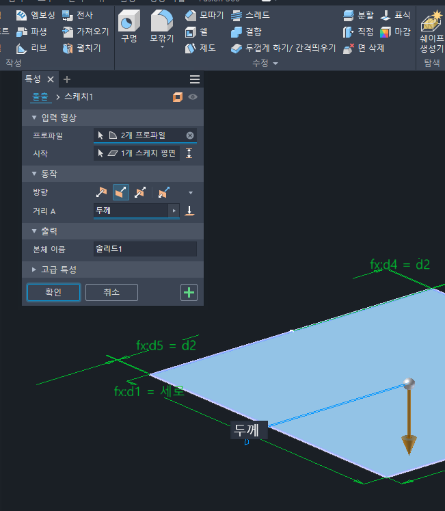The height and width of the screenshot is (511, 445).
Task: Click the start offset icon beside 시작
Action: pyautogui.click(x=189, y=153)
